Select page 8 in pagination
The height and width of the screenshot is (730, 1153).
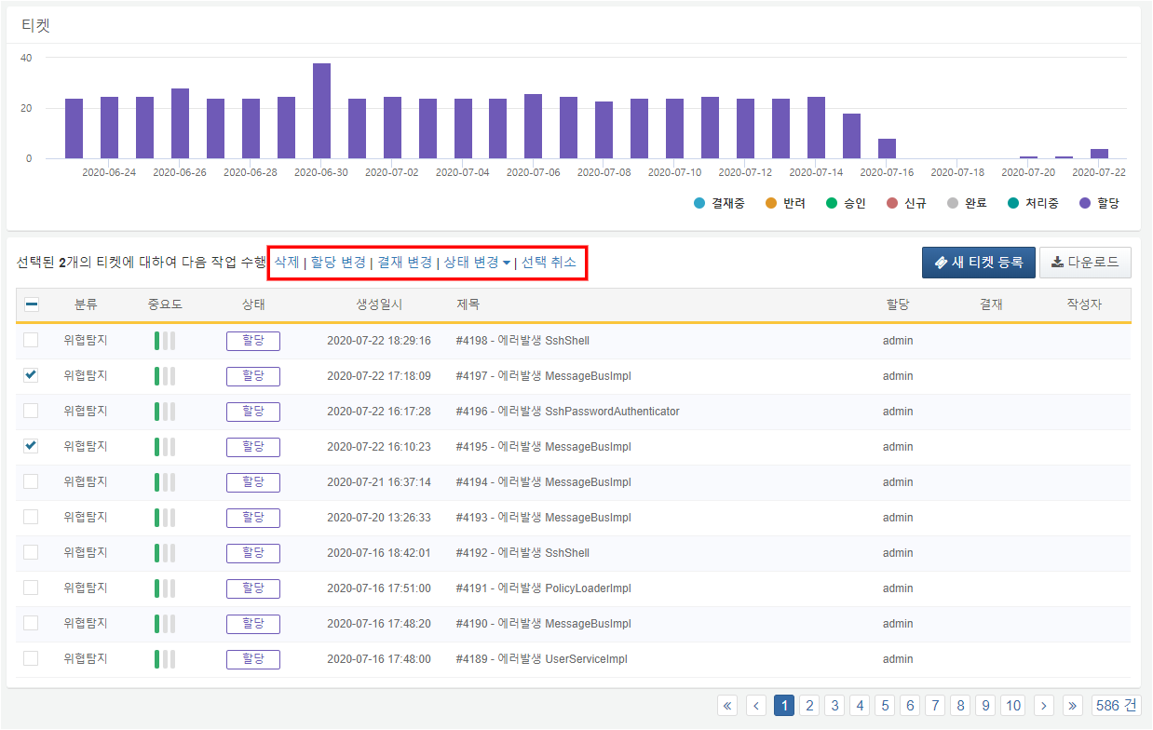point(960,706)
